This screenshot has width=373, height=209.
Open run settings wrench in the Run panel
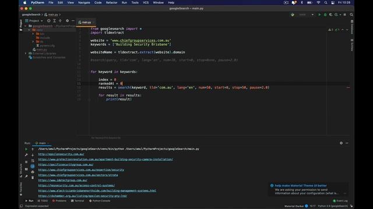click(x=26, y=155)
